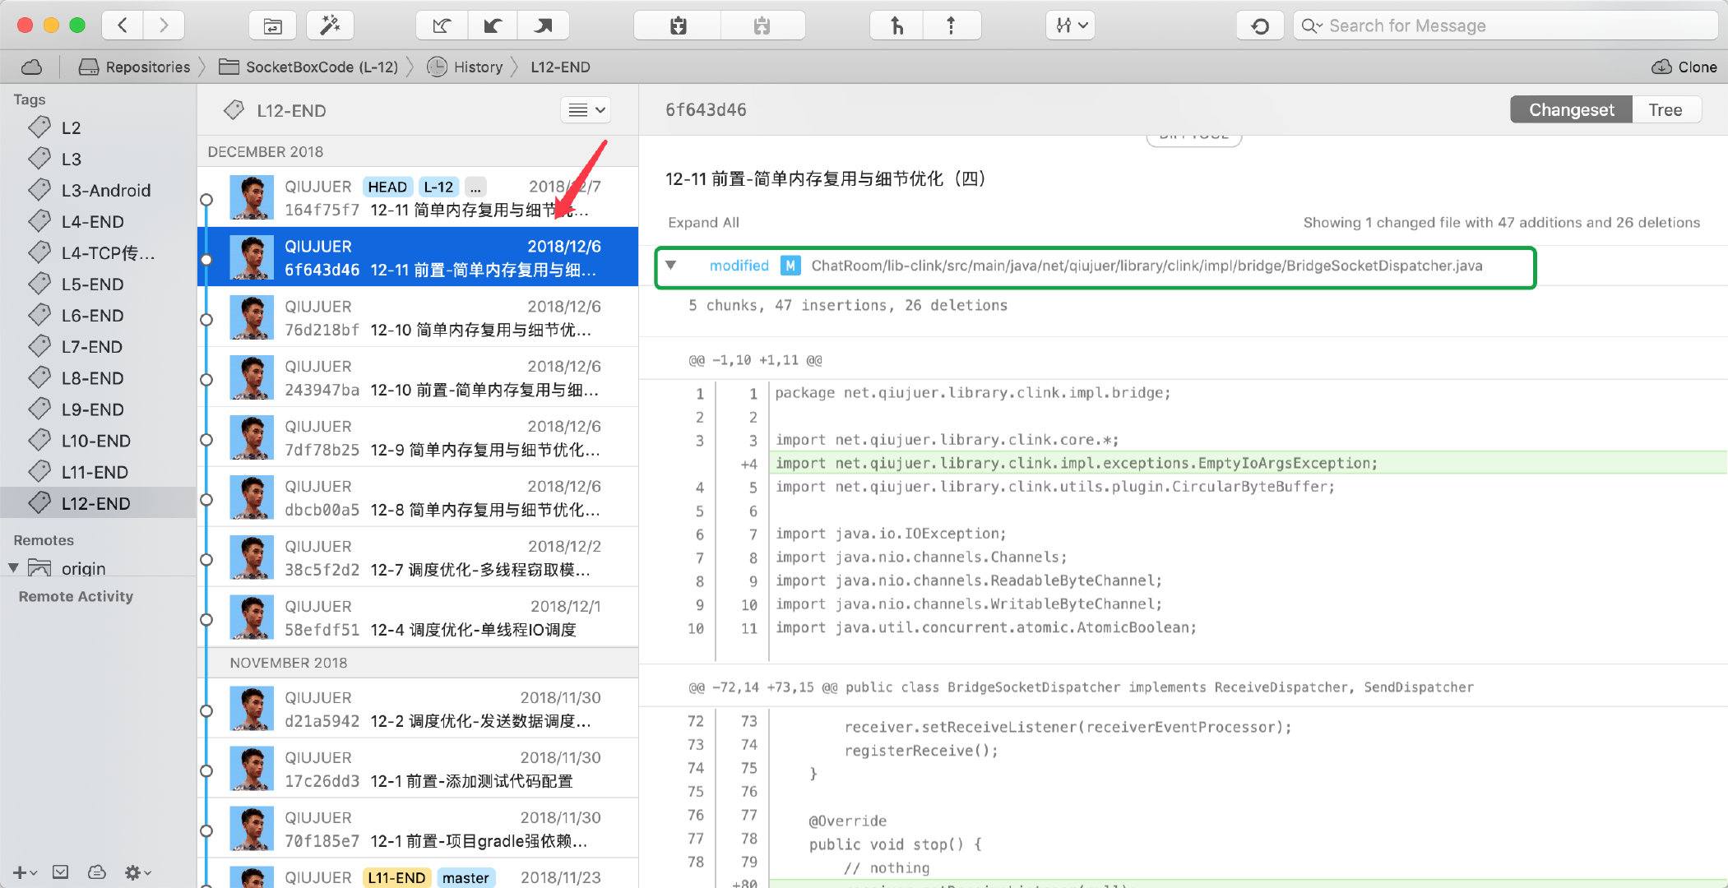
Task: Switch to Tree view
Action: coord(1665,110)
